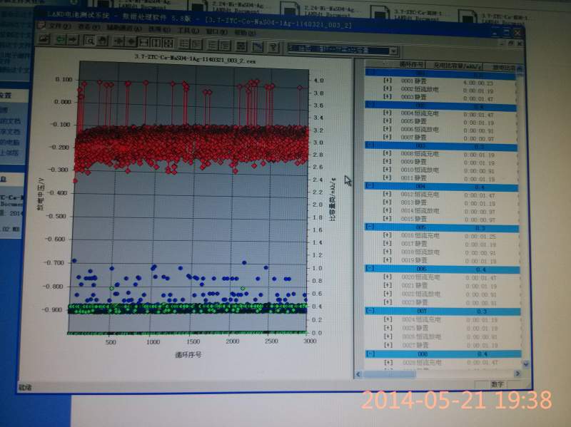Collapse cycle 002 with its minus box
Image resolution: width=571 pixels, height=427 pixels.
click(x=370, y=105)
